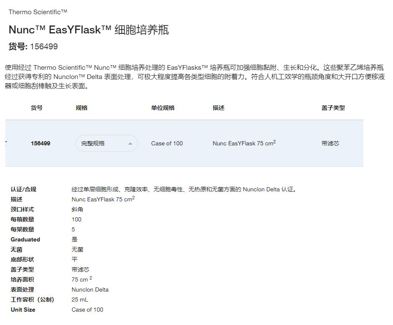Click the 底部形状 spec label
Screen dimensions: 393x325
pyautogui.click(x=22, y=259)
